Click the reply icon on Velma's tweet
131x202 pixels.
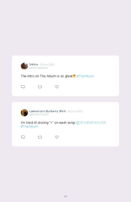[23, 87]
